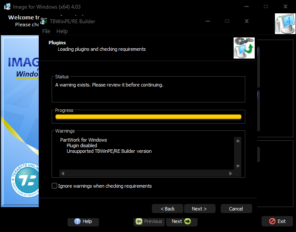Select the PartWork for Windows warning entry

(83, 140)
